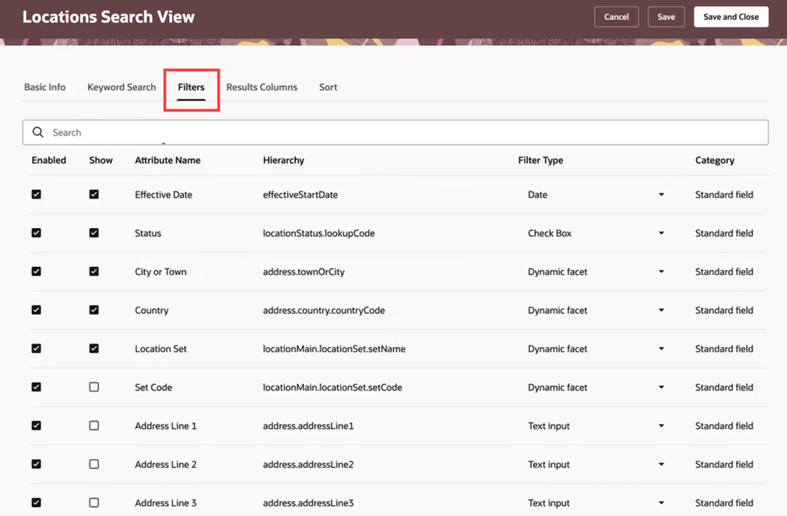The height and width of the screenshot is (516, 787).
Task: Select the effectiveStartDate hierarchy cell
Action: (x=300, y=194)
